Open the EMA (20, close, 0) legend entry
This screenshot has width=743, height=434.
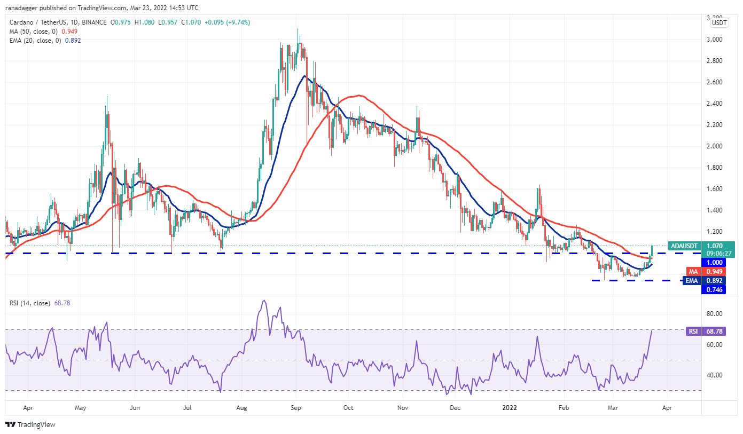35,40
